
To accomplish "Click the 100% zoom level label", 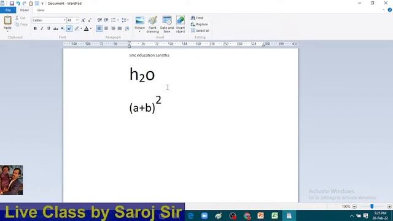I will 346,206.
